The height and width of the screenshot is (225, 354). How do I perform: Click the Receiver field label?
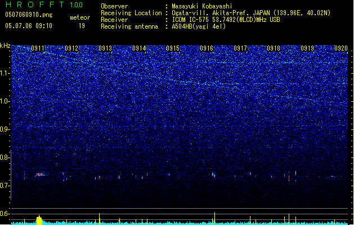(114, 20)
